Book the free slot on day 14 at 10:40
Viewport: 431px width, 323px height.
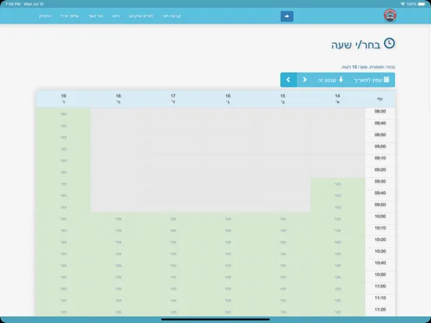(338, 265)
